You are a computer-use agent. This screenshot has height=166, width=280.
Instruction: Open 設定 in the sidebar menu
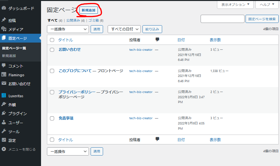point(12,140)
